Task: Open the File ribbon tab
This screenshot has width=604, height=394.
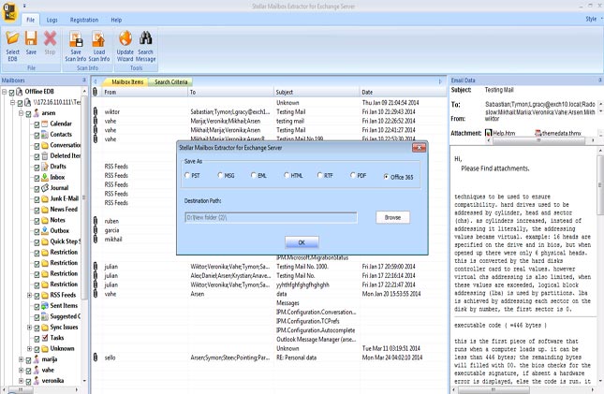Action: [30, 20]
